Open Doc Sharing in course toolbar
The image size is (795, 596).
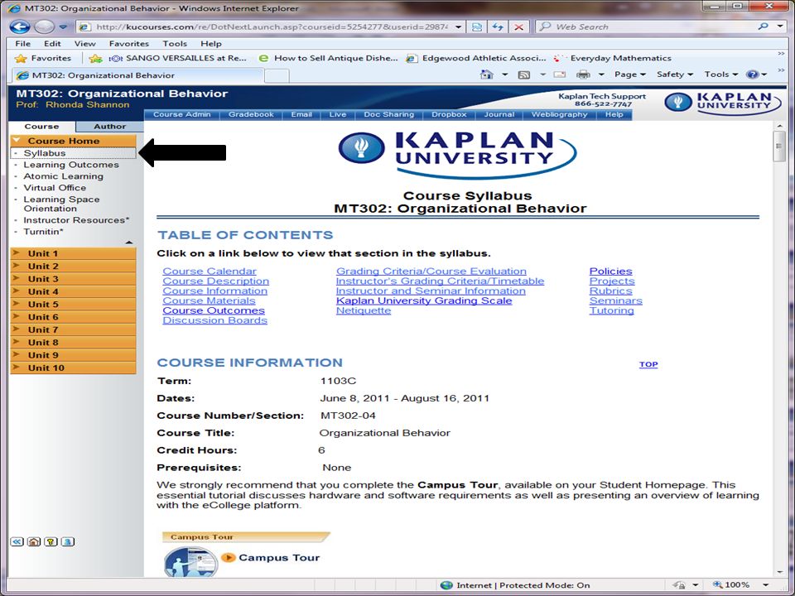[x=389, y=114]
